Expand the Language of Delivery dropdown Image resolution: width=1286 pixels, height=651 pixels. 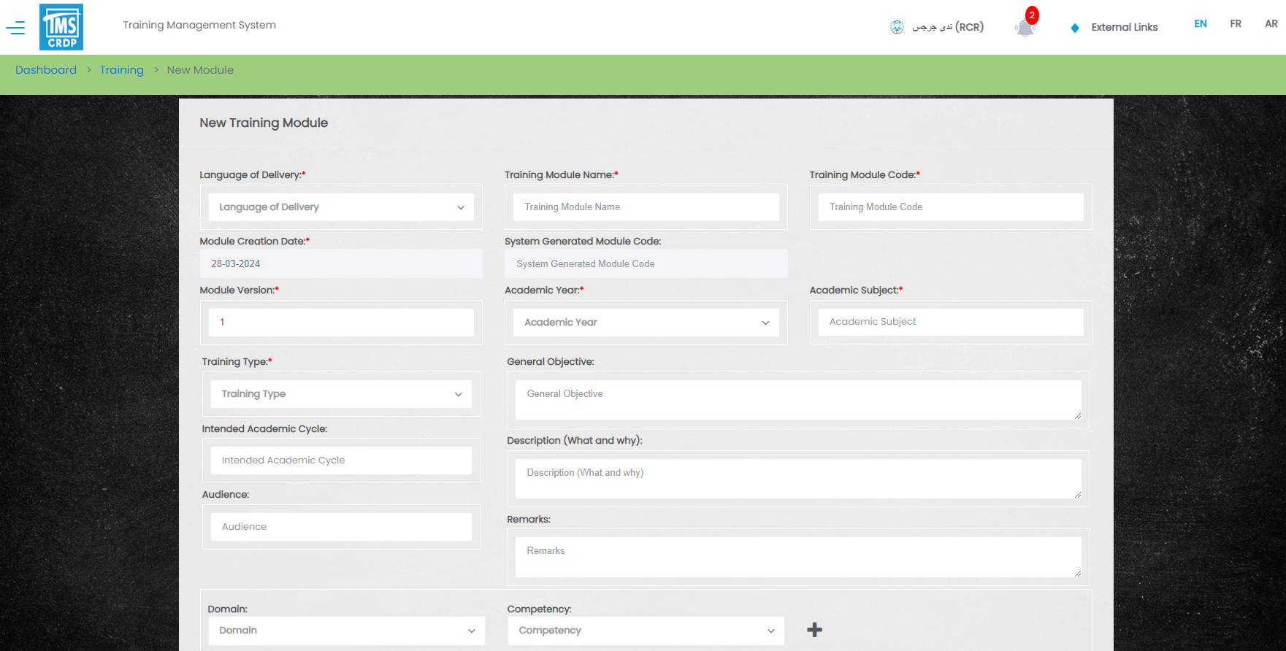[x=341, y=207]
